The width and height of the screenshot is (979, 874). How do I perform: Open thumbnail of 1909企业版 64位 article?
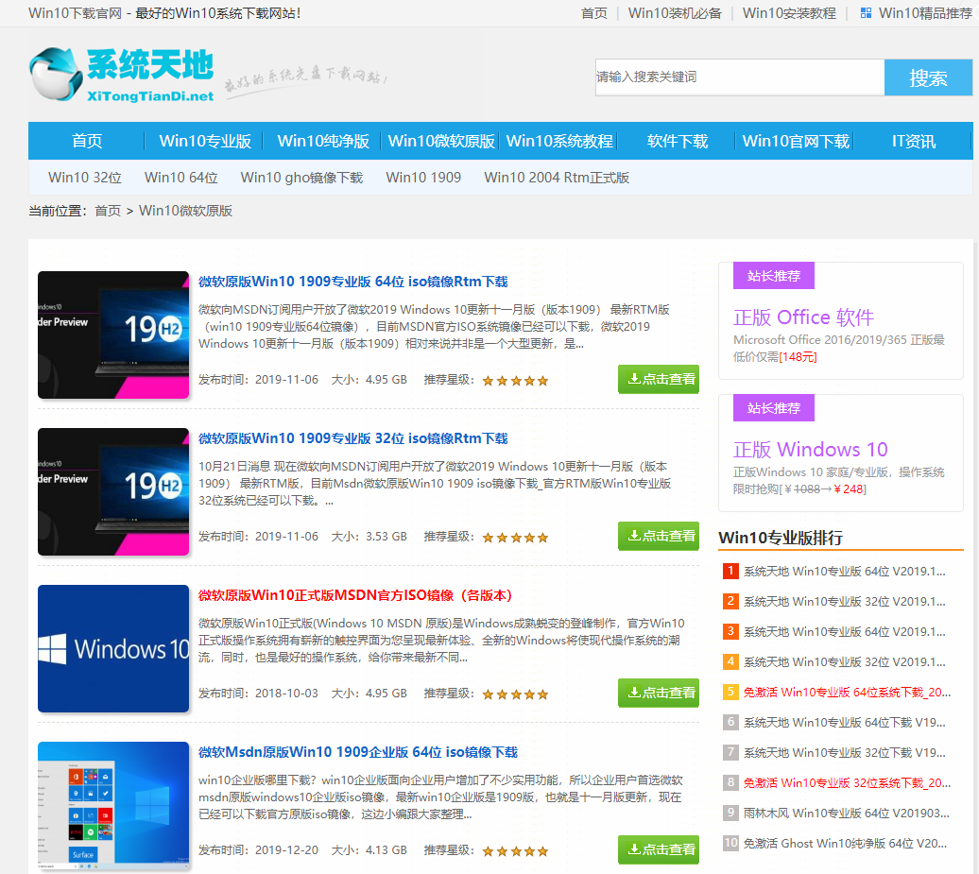113,805
